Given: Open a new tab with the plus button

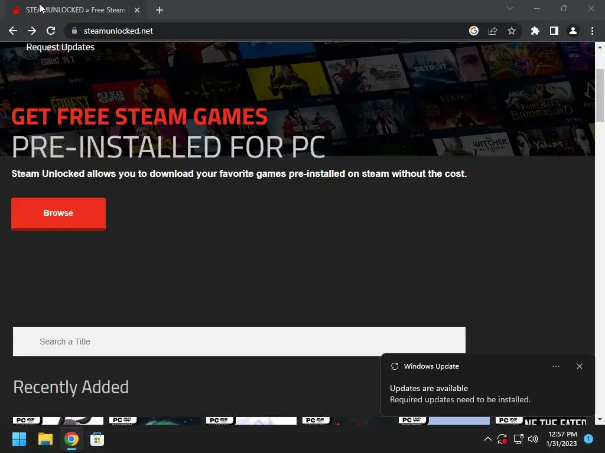Looking at the screenshot, I should coord(160,10).
